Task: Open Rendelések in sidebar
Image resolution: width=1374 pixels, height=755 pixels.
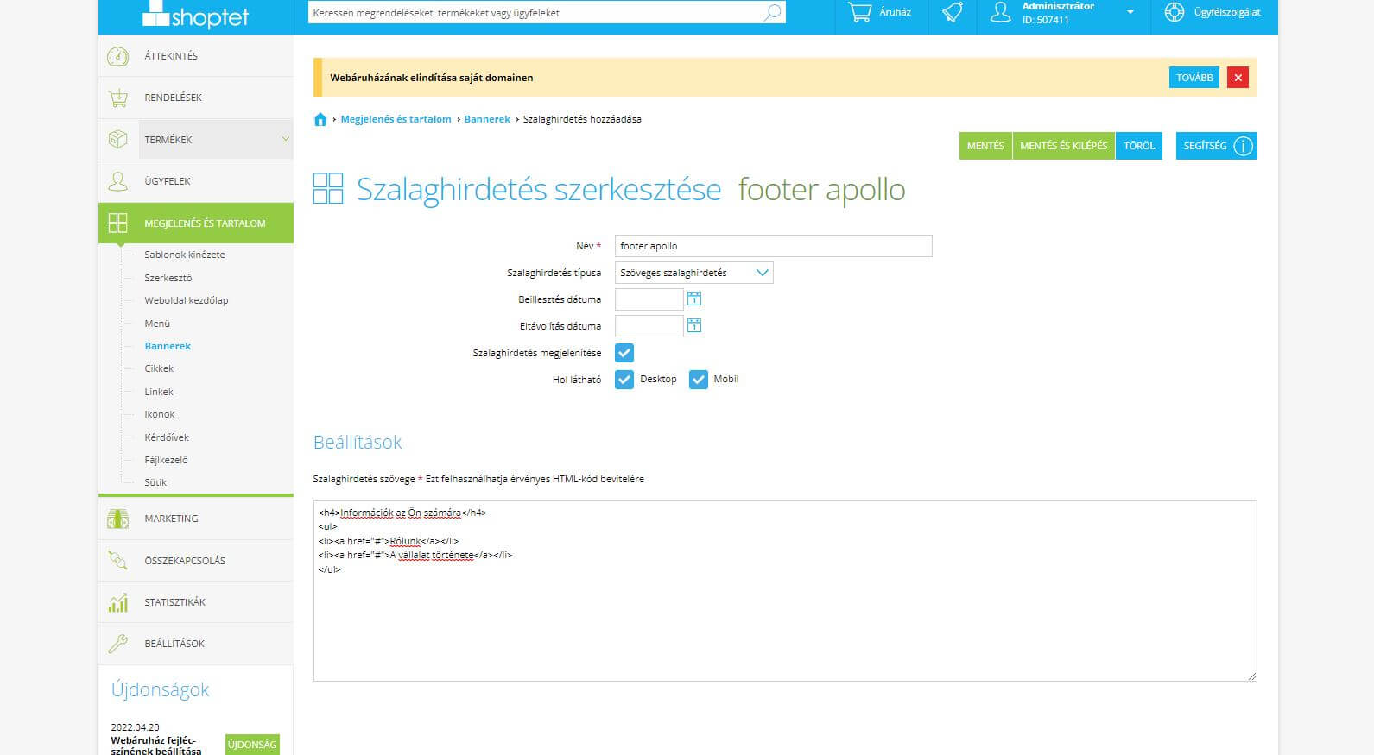Action: (x=196, y=98)
